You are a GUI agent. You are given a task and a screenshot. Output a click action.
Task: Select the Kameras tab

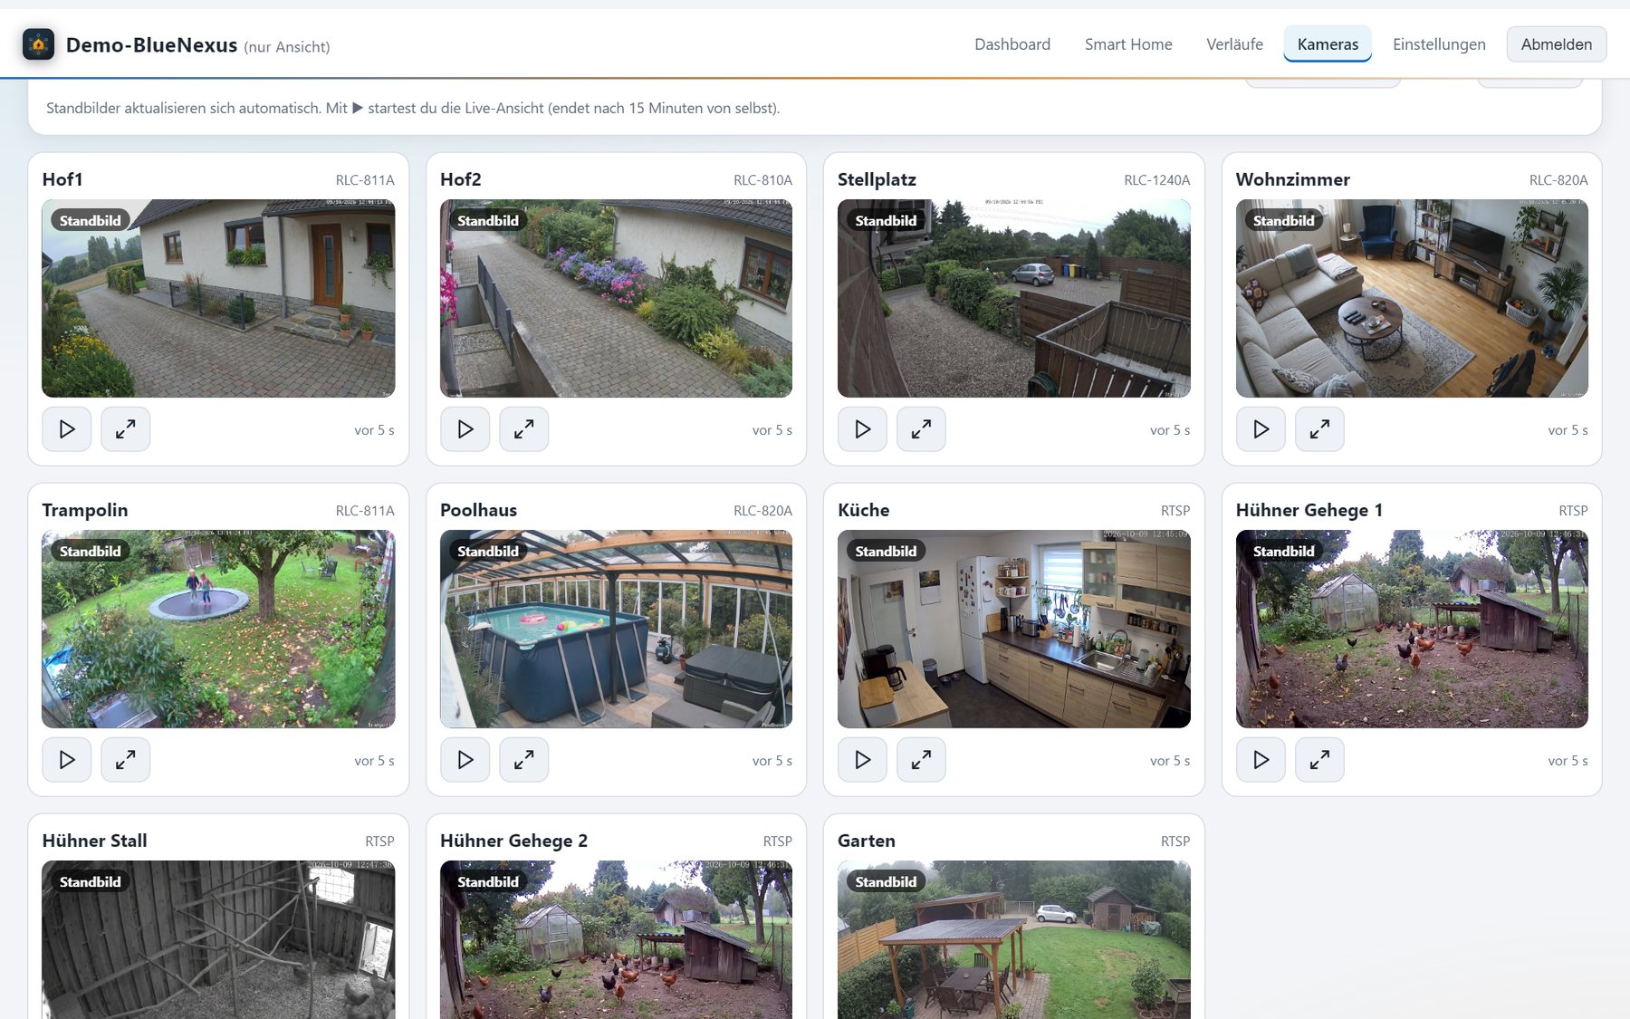[x=1328, y=44]
